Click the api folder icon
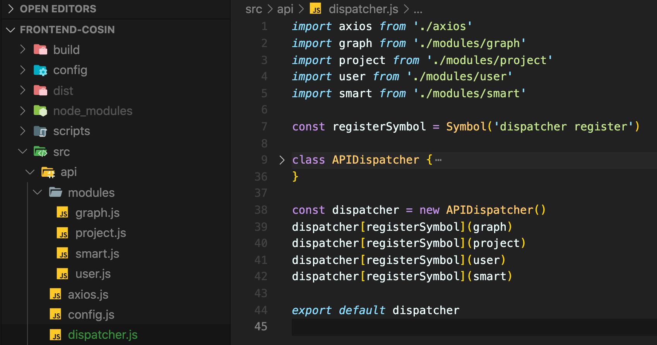The height and width of the screenshot is (345, 657). click(x=48, y=172)
